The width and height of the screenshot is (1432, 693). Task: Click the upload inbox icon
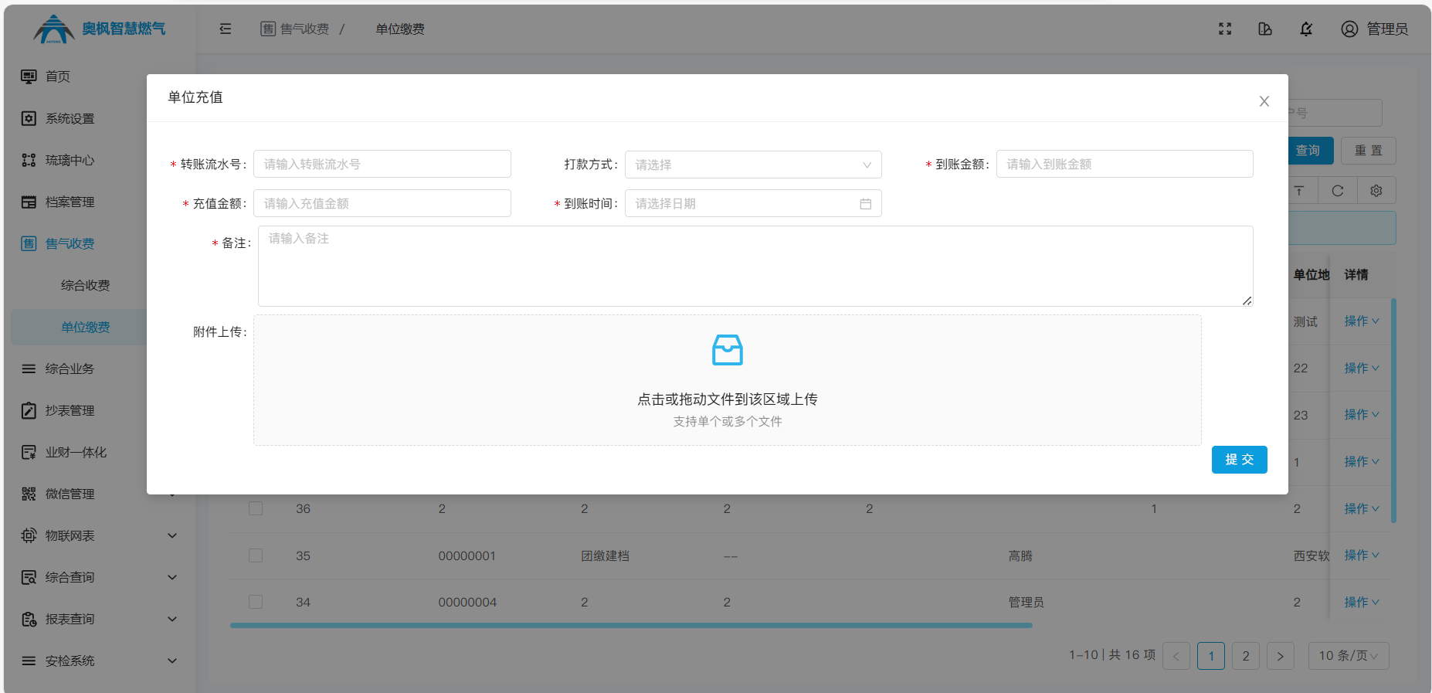point(728,350)
